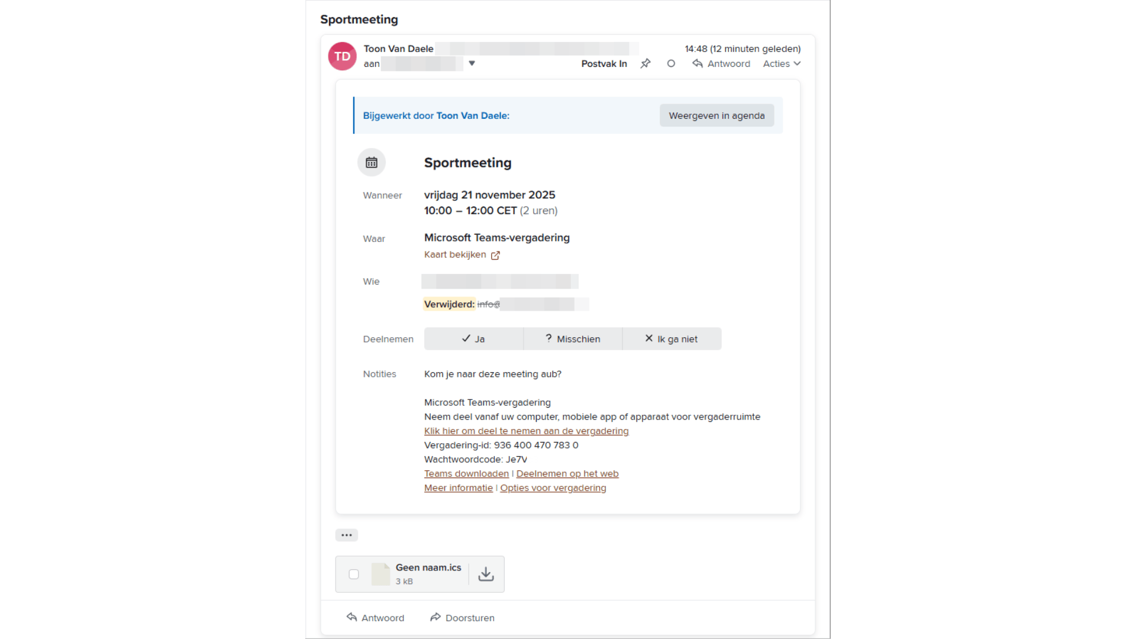Click Doorsturen at the bottom
The width and height of the screenshot is (1136, 639).
coord(462,618)
